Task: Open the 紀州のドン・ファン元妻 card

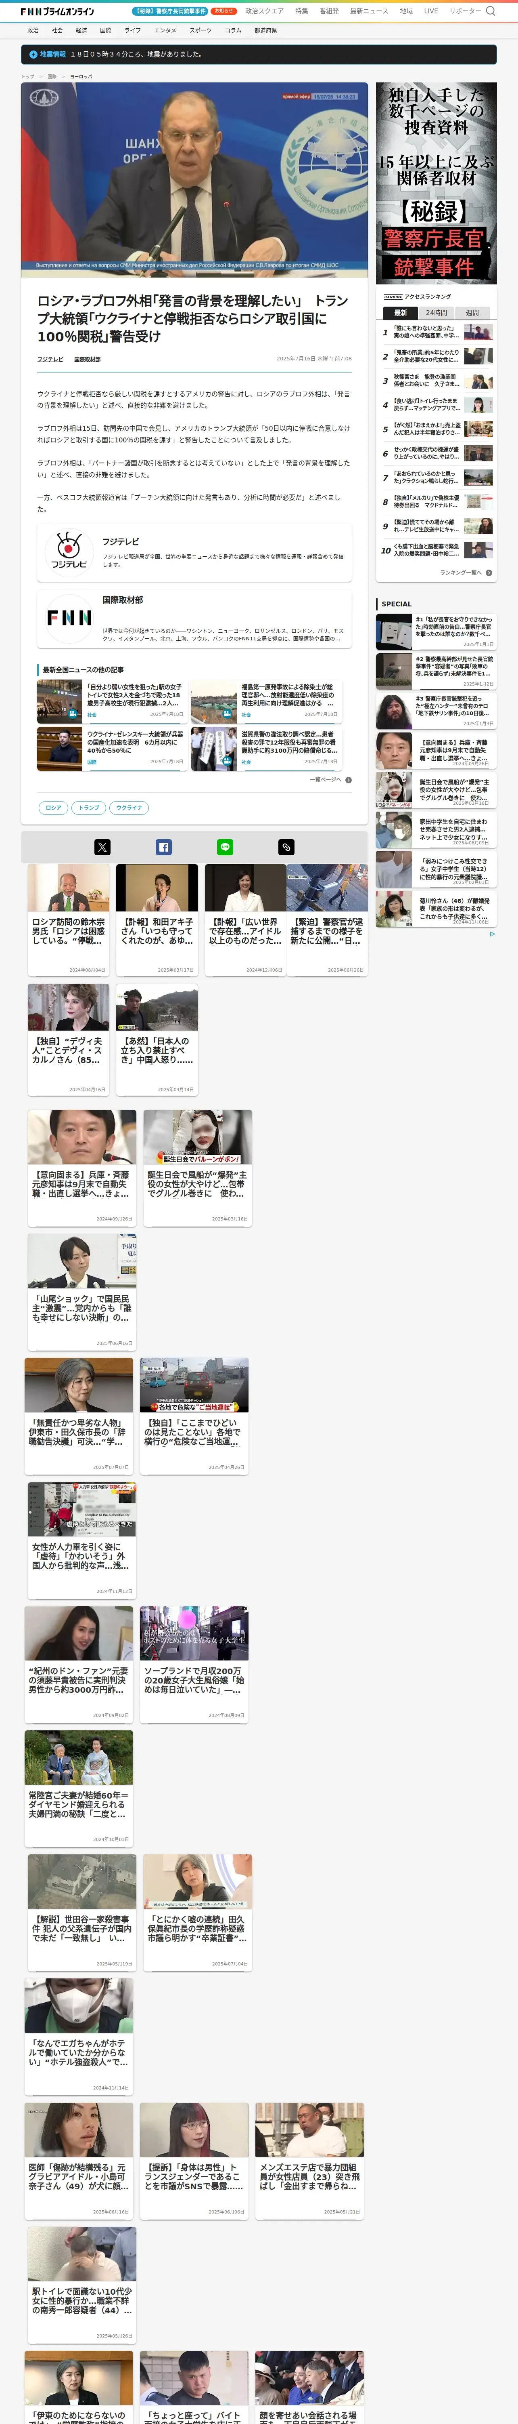Action: click(79, 1664)
